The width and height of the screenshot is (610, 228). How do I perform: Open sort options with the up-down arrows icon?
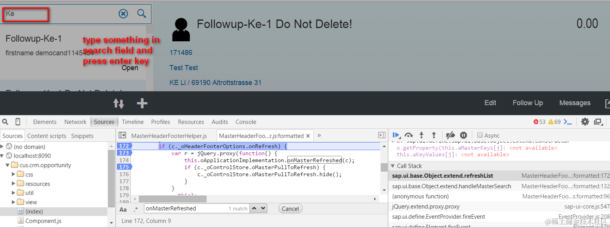119,103
